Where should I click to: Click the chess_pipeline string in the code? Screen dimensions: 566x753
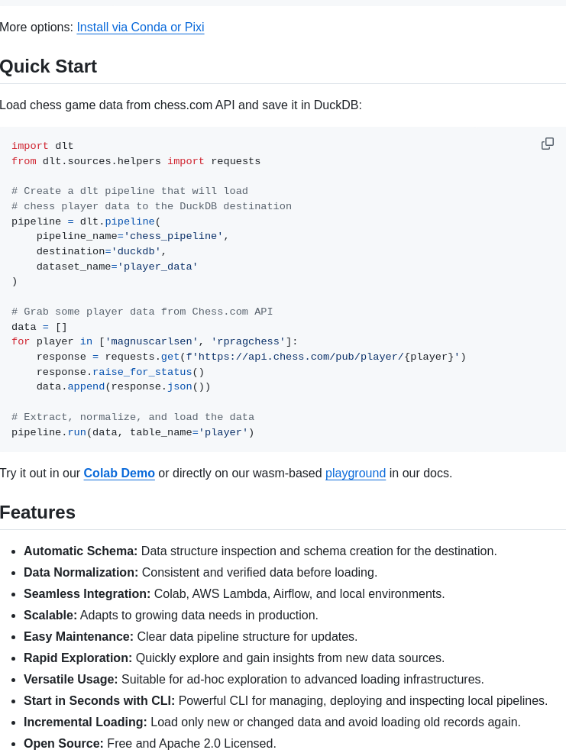173,236
